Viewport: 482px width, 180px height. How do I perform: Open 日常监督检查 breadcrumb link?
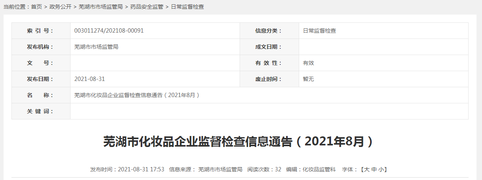tap(187, 7)
